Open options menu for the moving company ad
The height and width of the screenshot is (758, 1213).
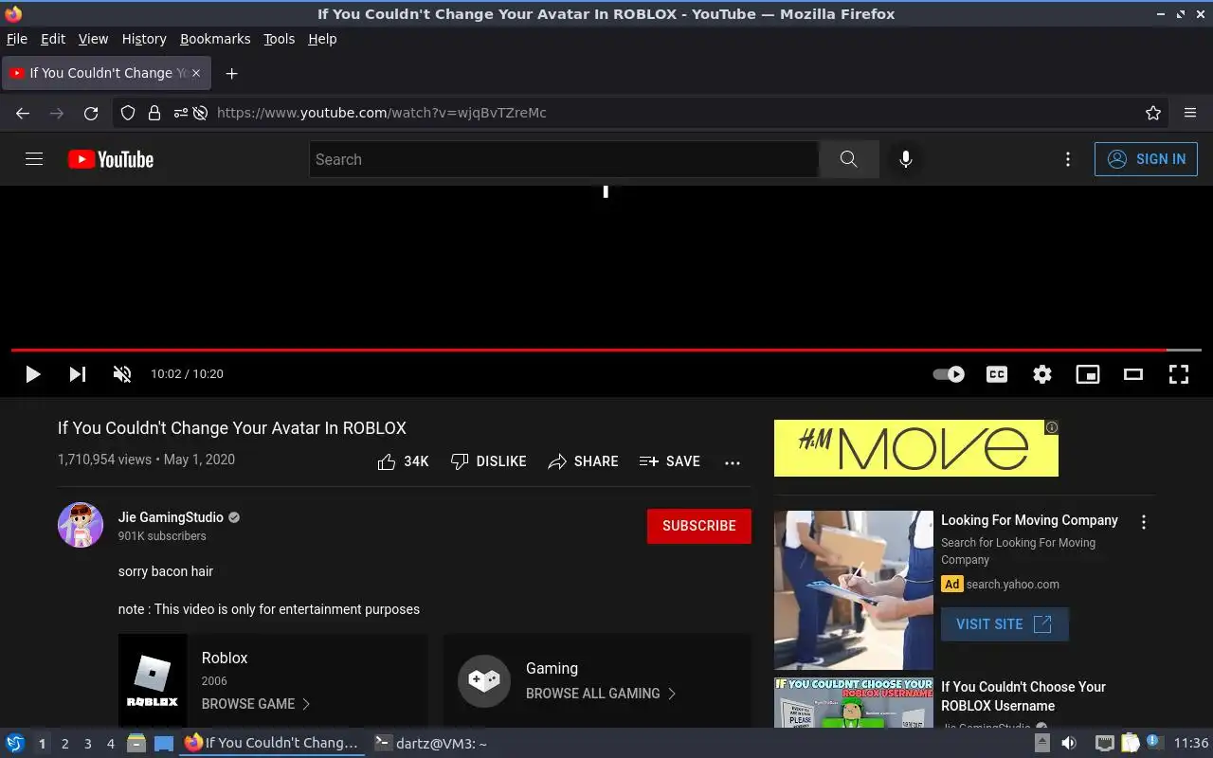coord(1144,522)
